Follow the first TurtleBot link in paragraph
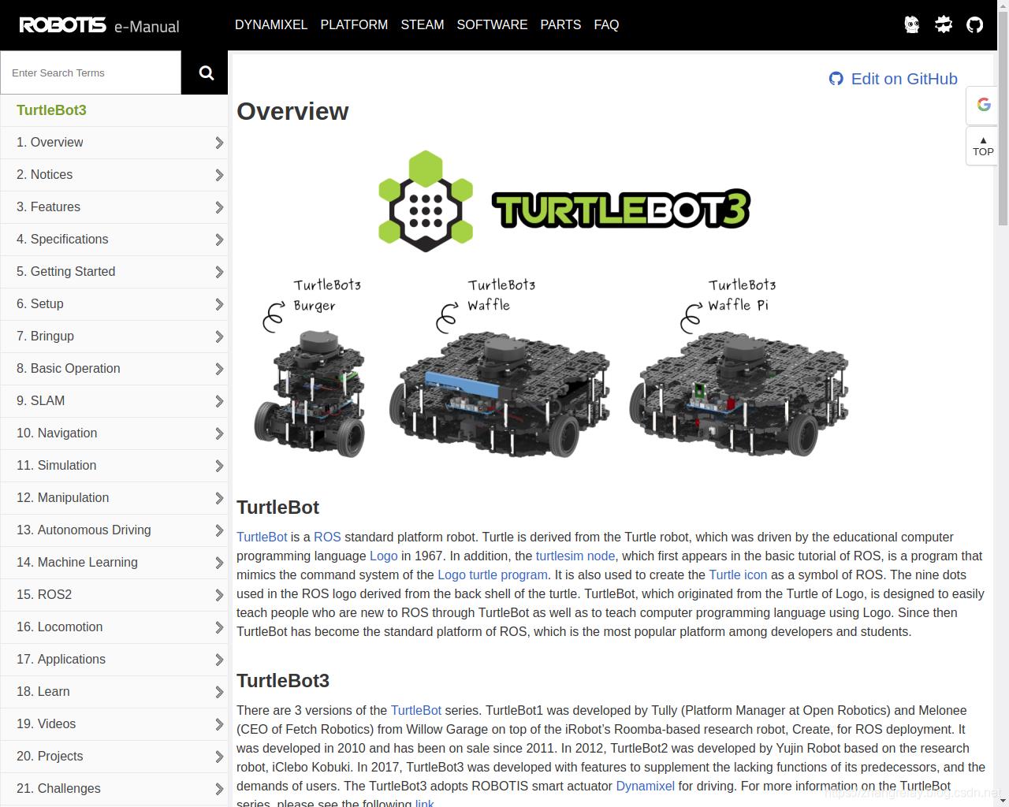1009x807 pixels. tap(262, 537)
